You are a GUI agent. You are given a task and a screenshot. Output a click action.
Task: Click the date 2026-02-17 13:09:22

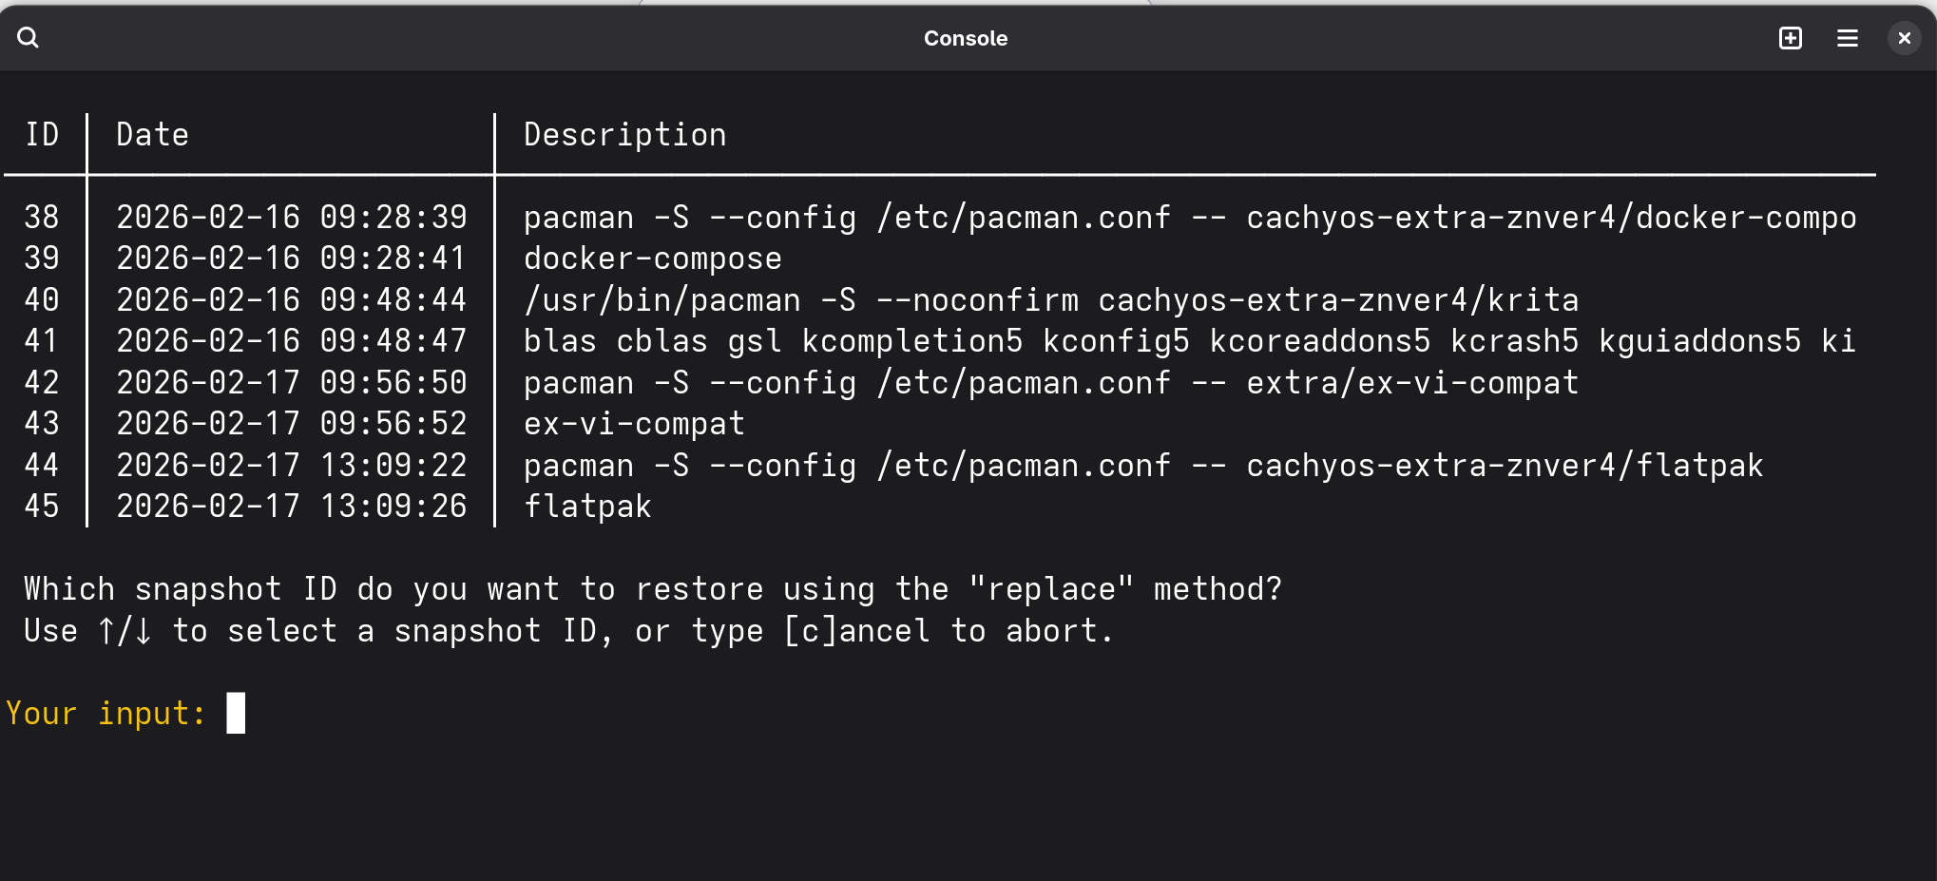[291, 466]
